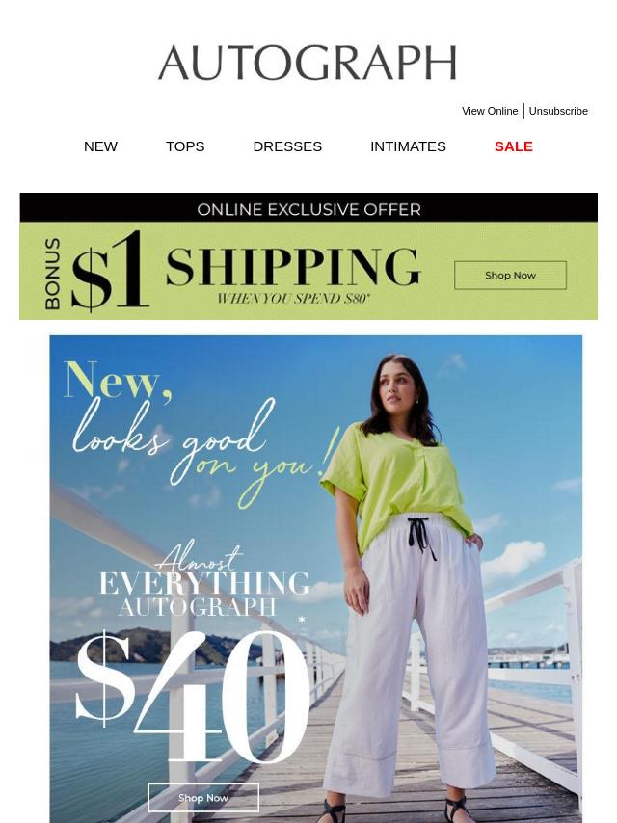Screen dimensions: 617x823
Task: Click Shop Now on the shipping banner
Action: click(x=510, y=275)
